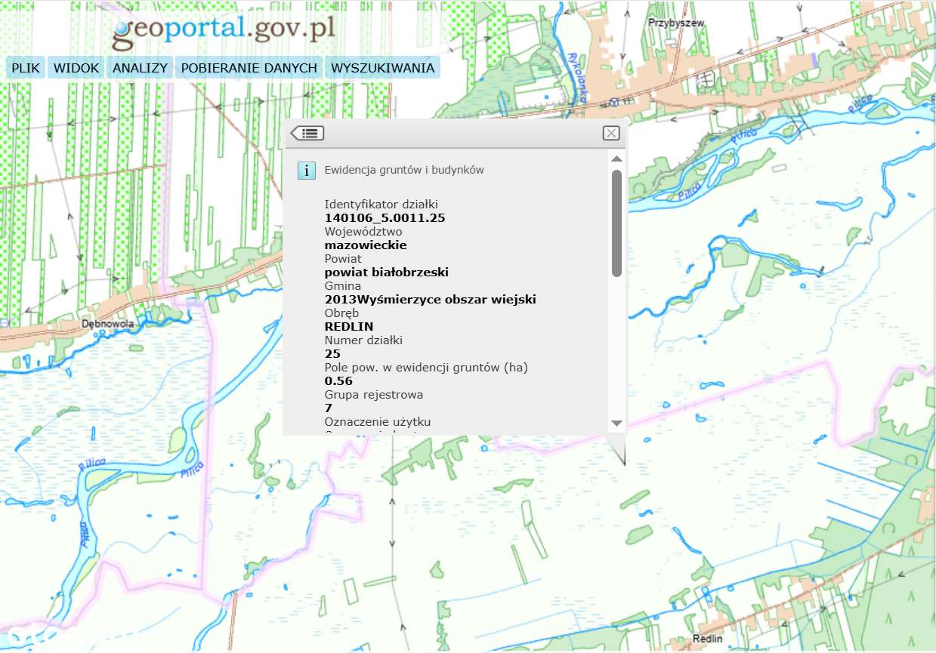
Task: Click the area value 0.56
Action: tap(338, 380)
